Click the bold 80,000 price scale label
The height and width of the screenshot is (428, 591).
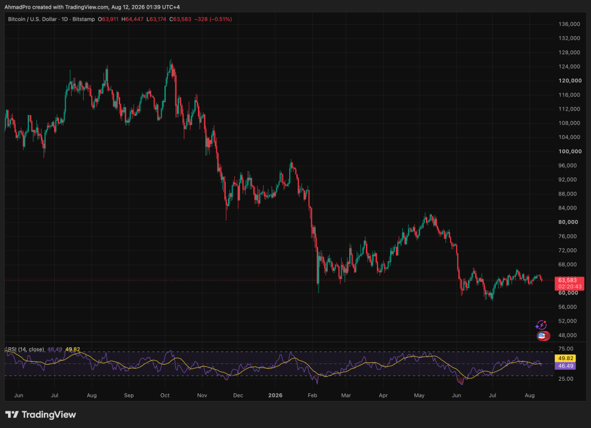(568, 222)
